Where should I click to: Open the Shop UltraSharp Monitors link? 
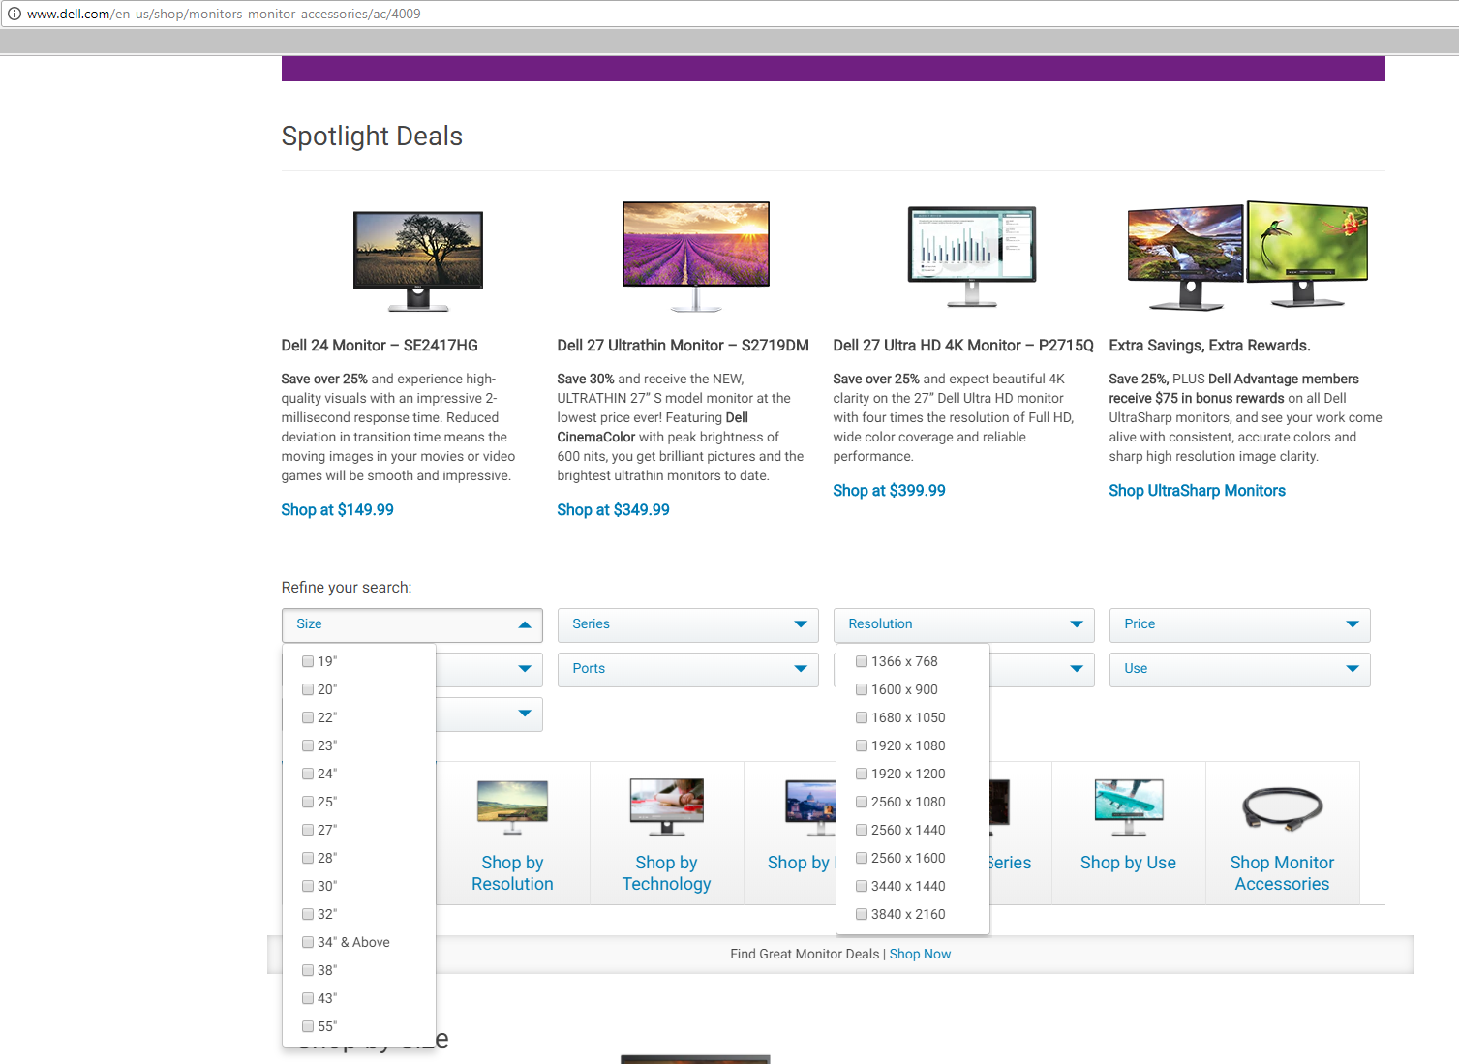(x=1197, y=491)
